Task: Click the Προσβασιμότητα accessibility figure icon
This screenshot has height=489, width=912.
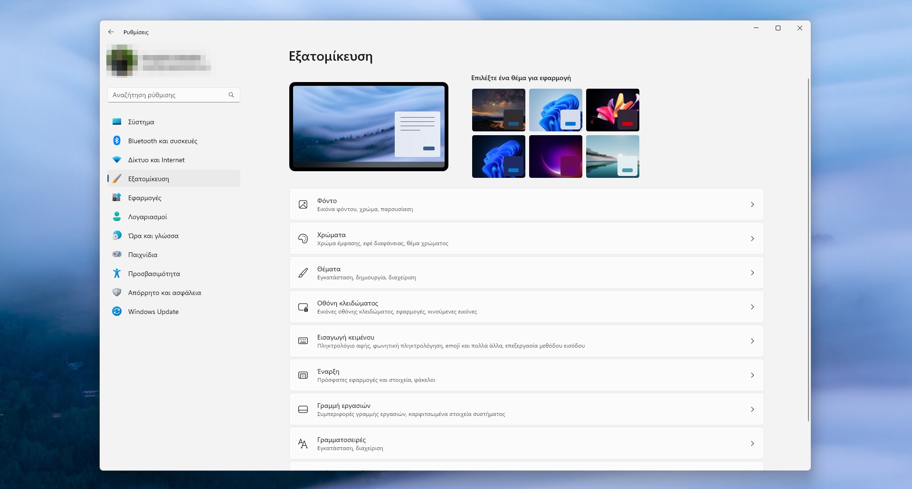Action: (117, 274)
